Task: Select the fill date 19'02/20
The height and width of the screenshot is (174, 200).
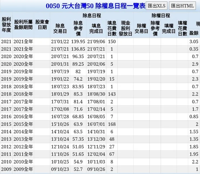Action: pos(96,79)
